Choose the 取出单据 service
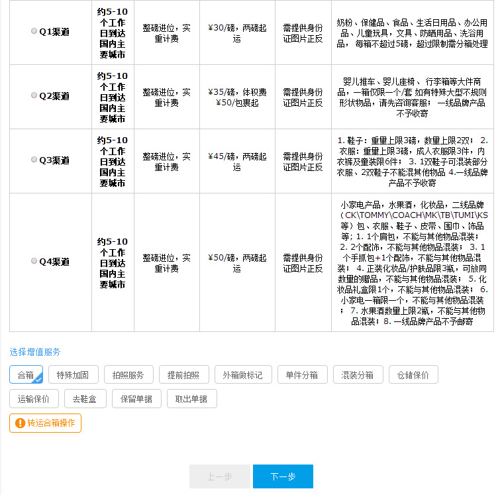 tap(191, 399)
